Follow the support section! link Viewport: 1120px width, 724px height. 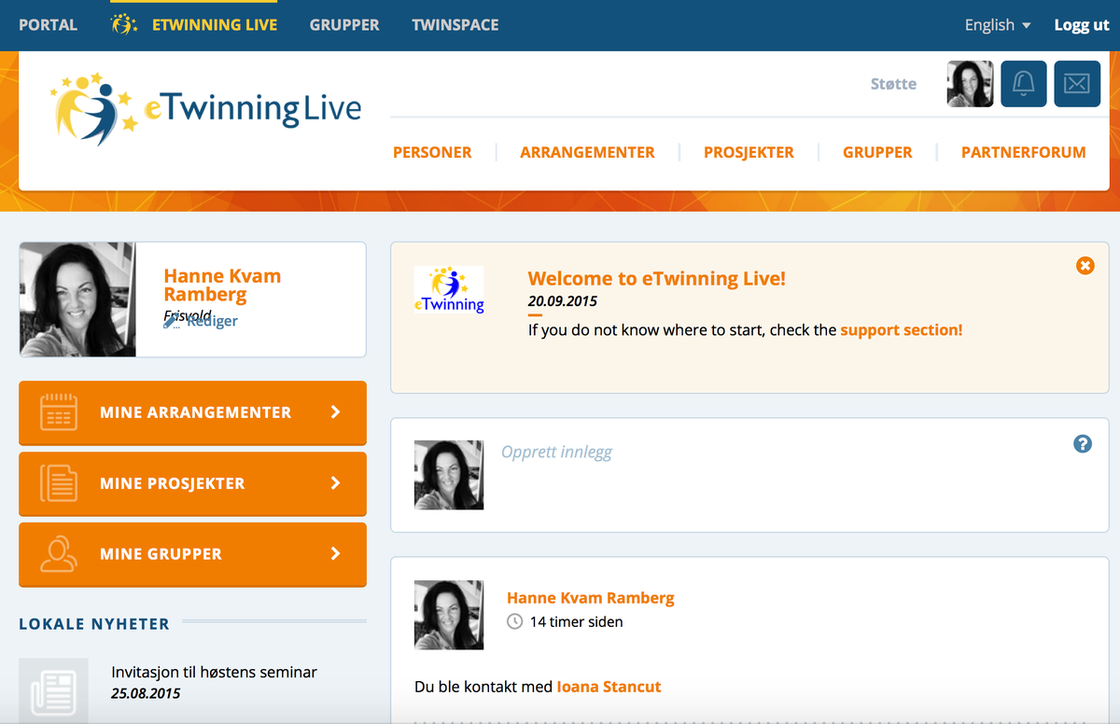pos(902,329)
